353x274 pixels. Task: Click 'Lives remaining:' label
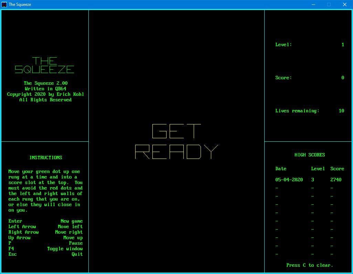297,111
